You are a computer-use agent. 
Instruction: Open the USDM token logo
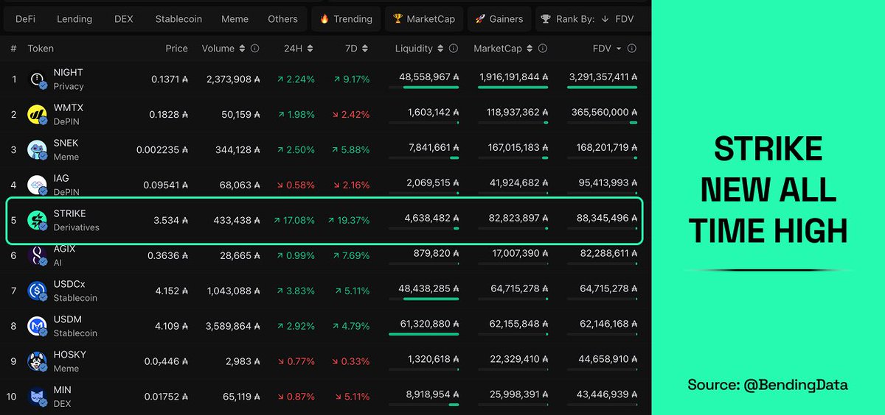click(38, 326)
